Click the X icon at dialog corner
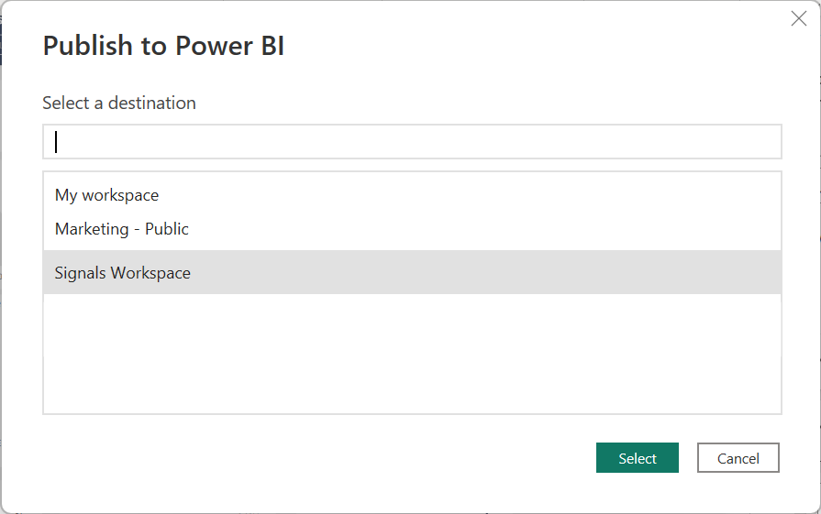 point(798,19)
